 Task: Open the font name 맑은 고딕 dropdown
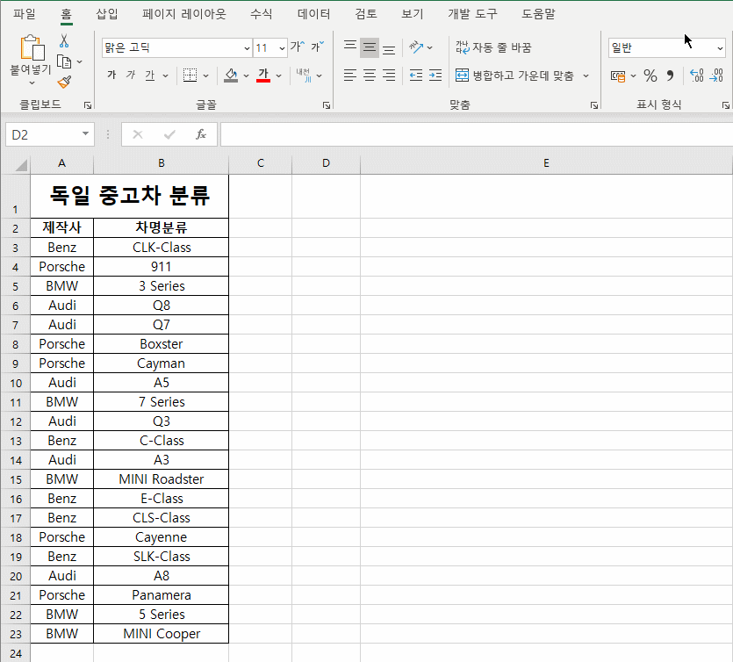(x=247, y=48)
